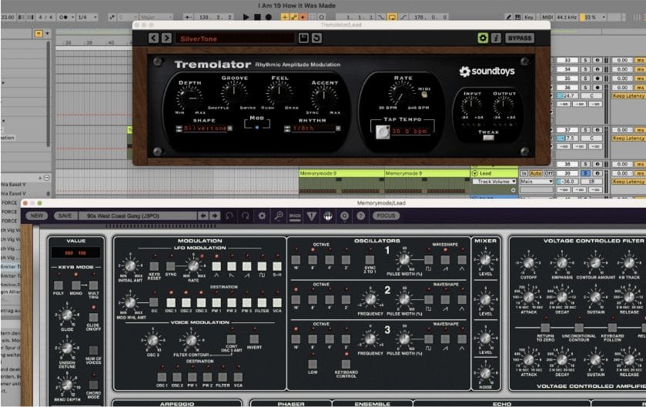Screen dimensions: 646x407
Task: Solo track 39 with the blue S button
Action: pyautogui.click(x=585, y=173)
